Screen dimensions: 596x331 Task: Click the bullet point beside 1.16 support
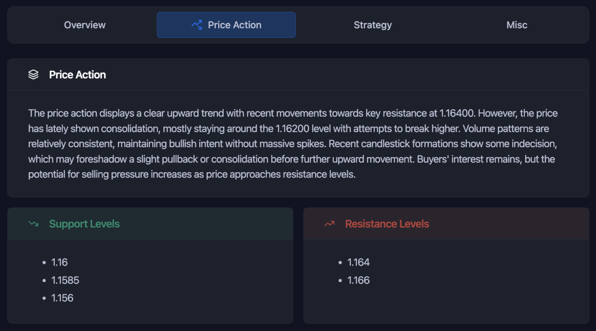[44, 263]
